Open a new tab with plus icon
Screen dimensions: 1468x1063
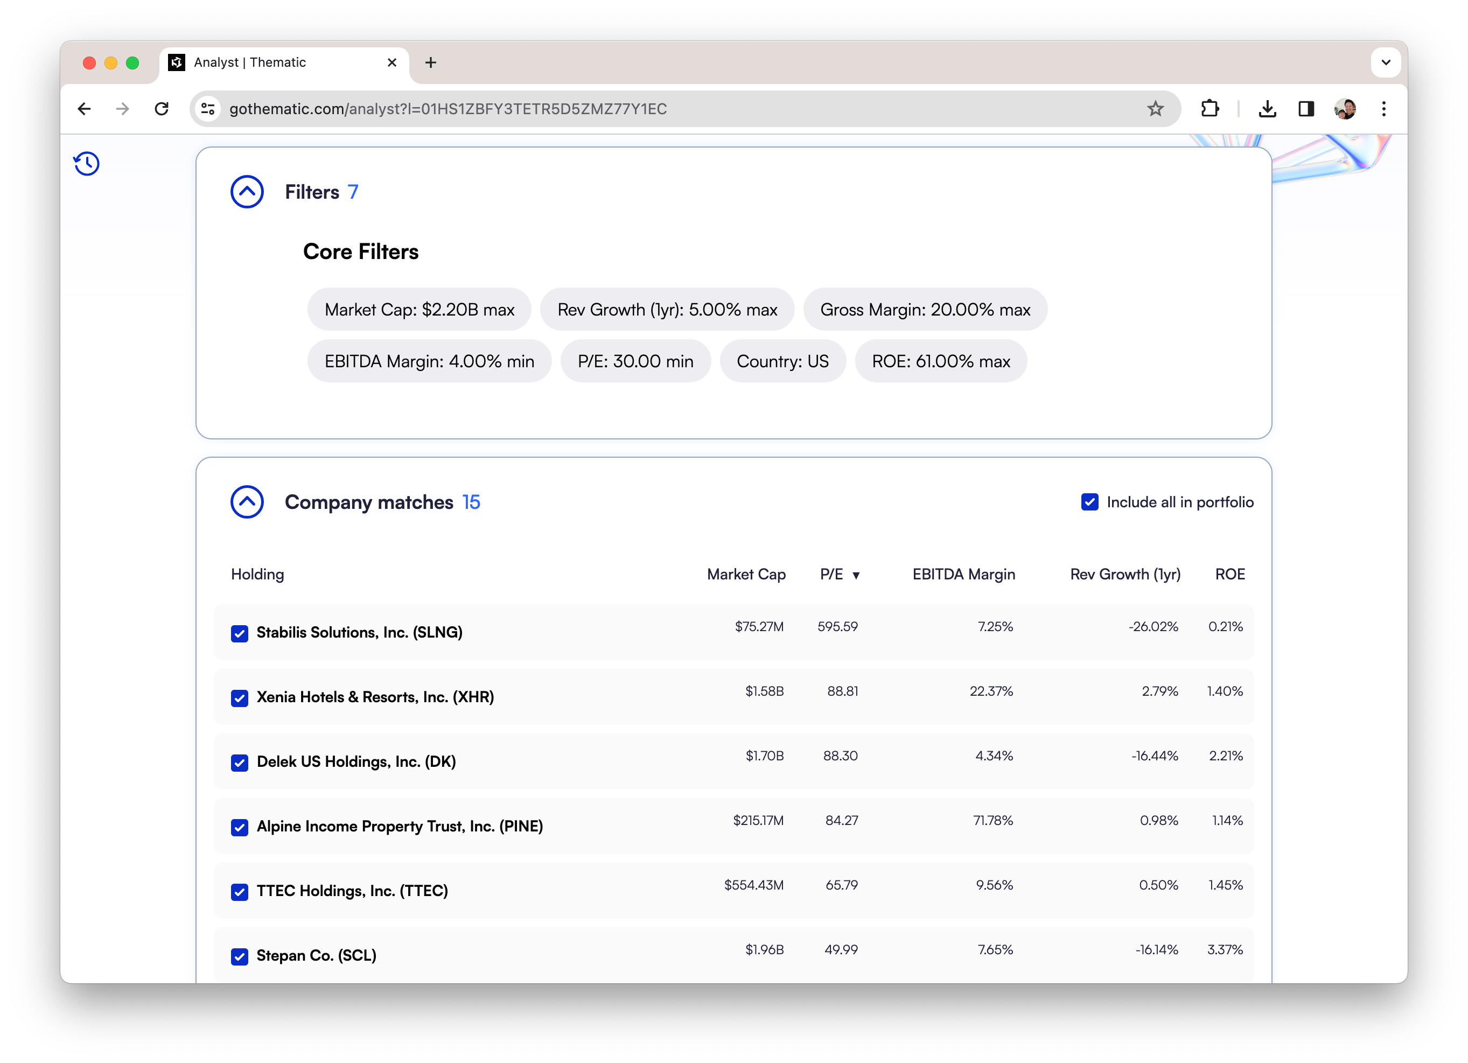[431, 62]
